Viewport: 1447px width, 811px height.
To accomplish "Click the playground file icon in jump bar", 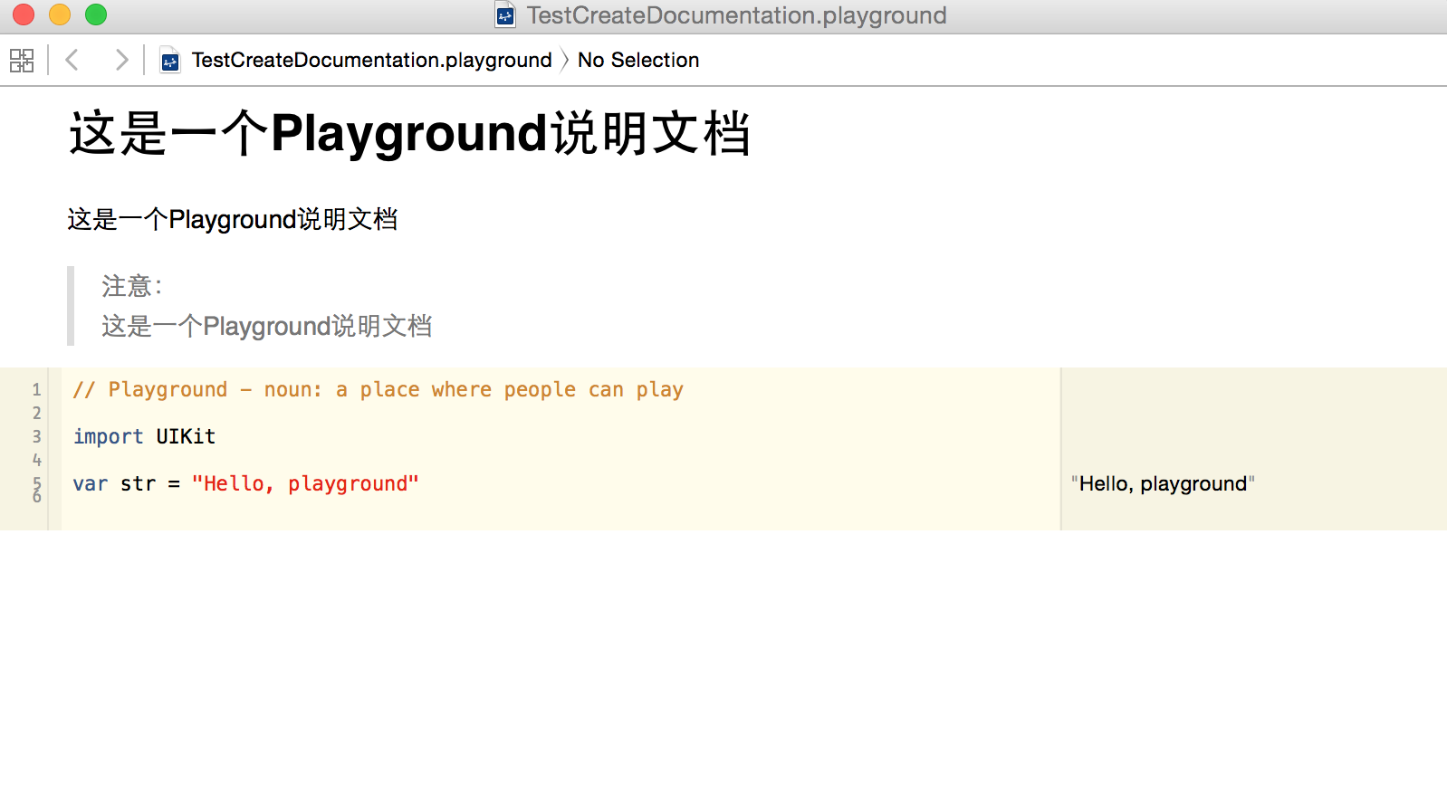I will (x=169, y=61).
